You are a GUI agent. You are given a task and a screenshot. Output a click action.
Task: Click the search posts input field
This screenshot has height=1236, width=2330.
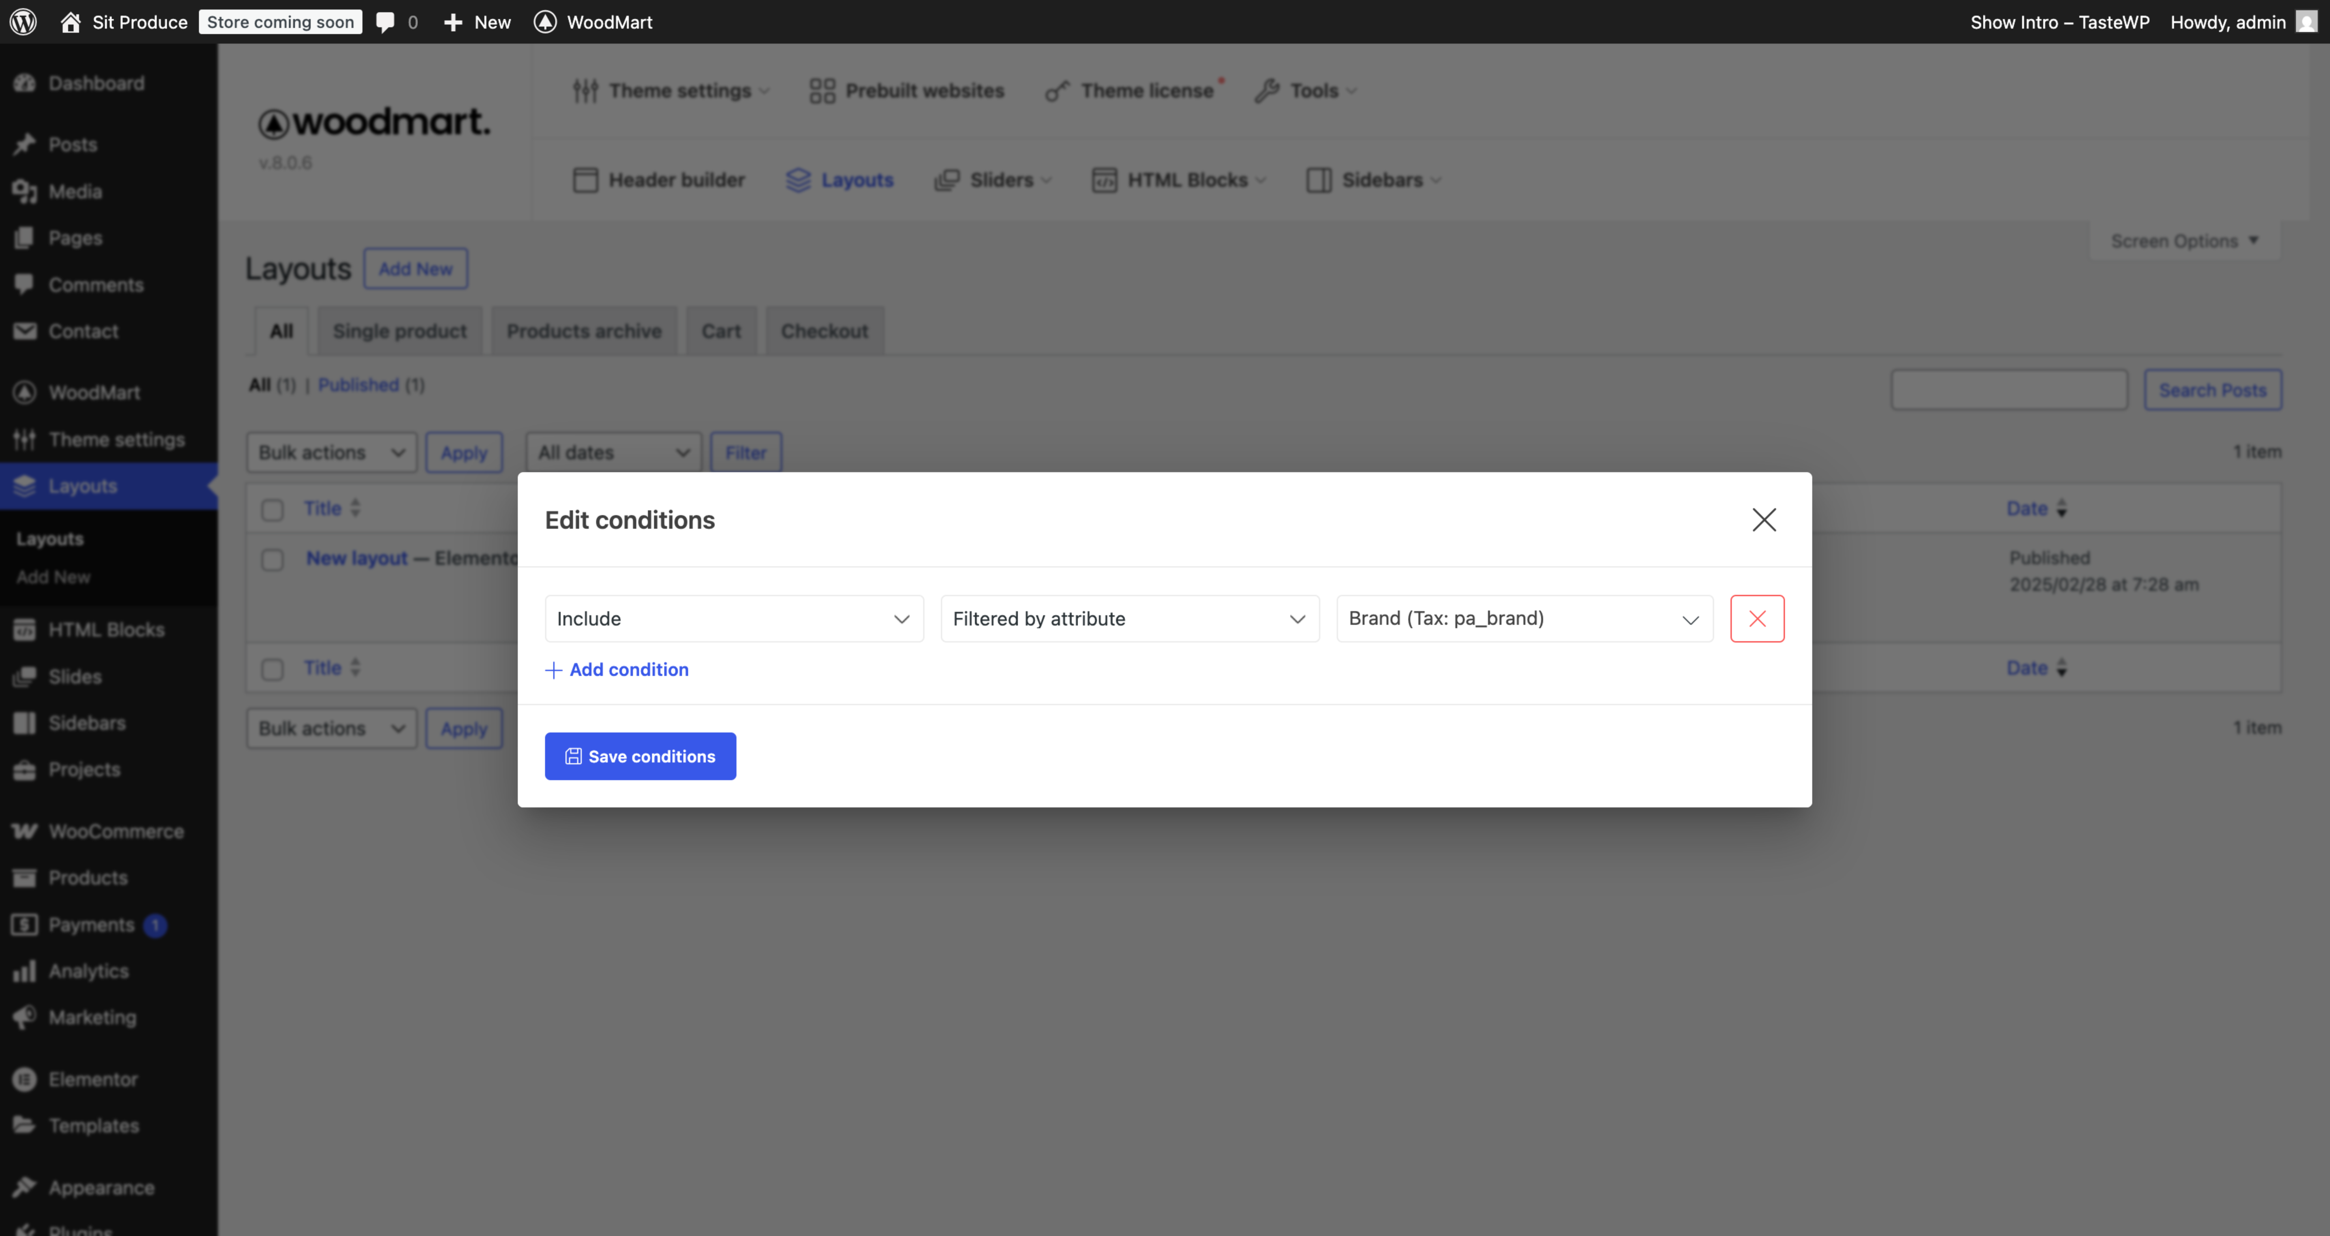tap(2009, 390)
